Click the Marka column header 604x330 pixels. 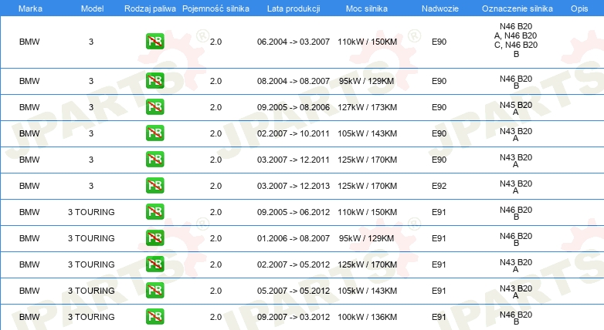(x=30, y=8)
